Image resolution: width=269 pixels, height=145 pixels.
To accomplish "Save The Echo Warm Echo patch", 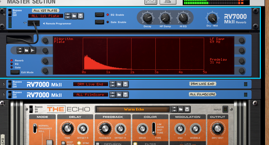I will (187, 109).
